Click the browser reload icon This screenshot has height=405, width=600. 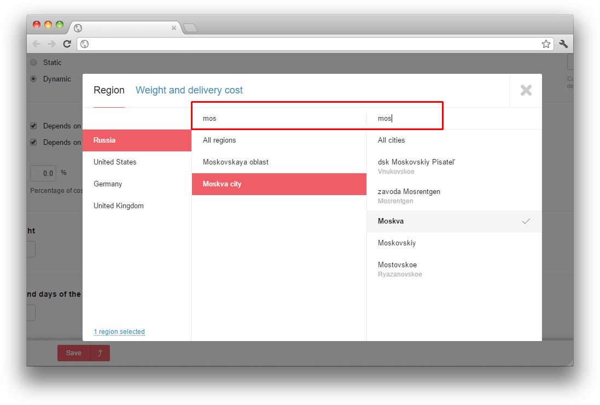(67, 44)
